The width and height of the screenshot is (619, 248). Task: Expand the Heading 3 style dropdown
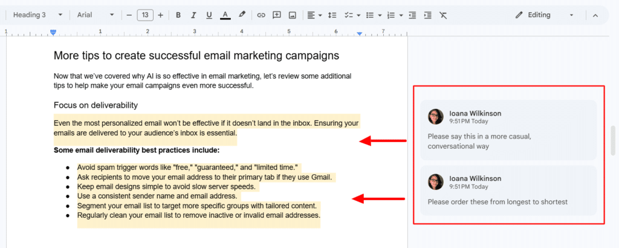click(38, 15)
